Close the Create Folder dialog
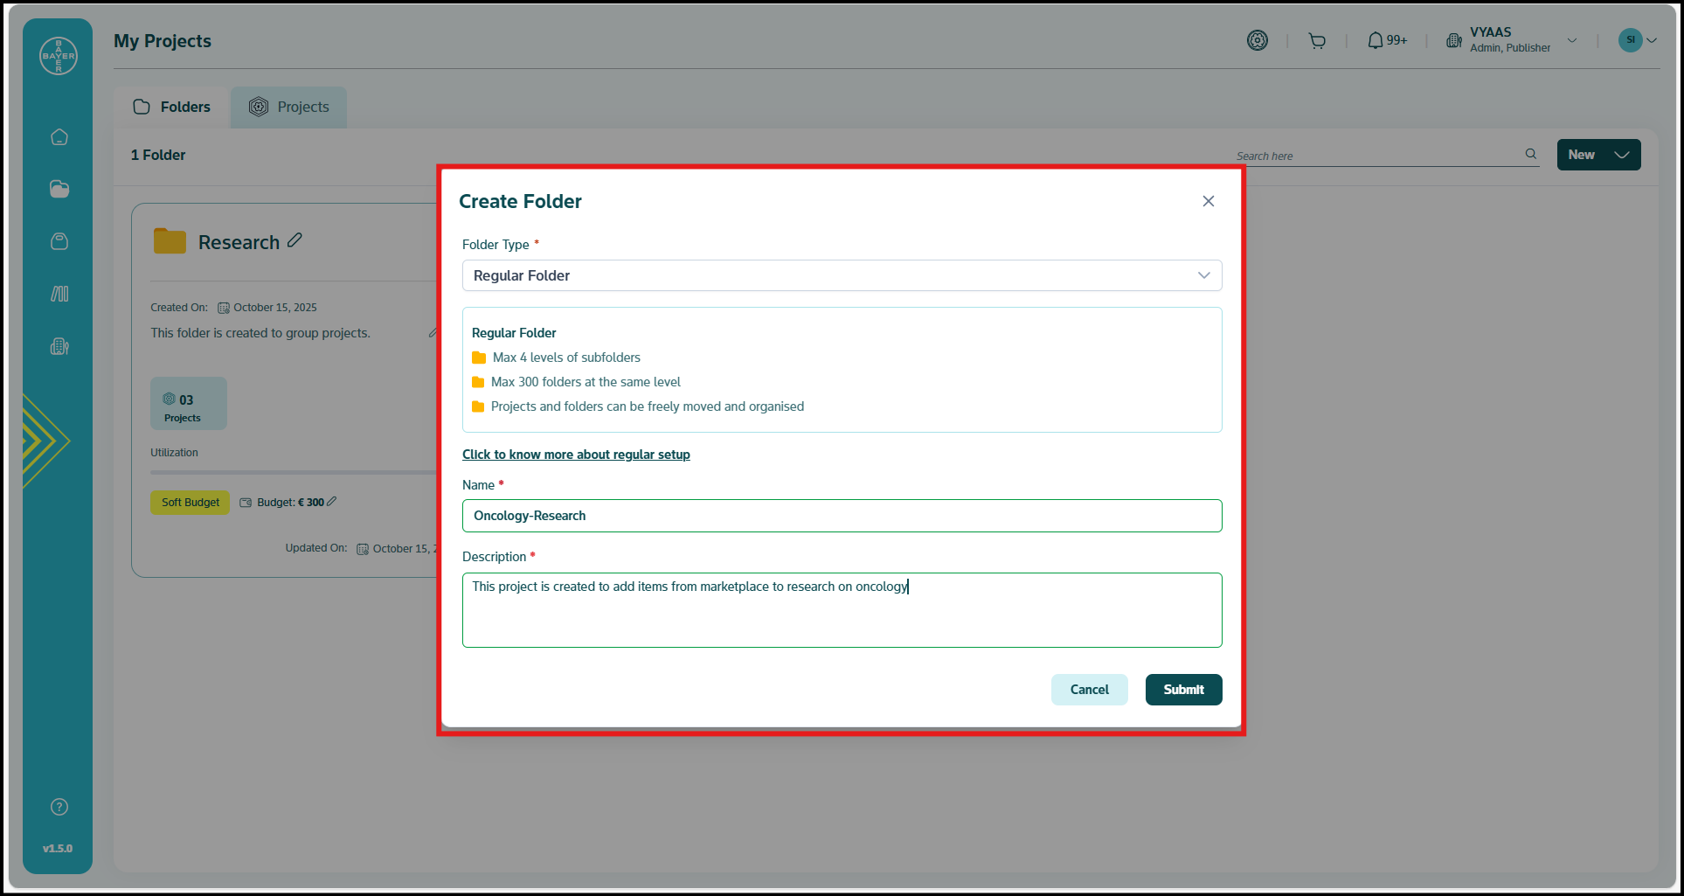Image resolution: width=1684 pixels, height=896 pixels. (1209, 201)
